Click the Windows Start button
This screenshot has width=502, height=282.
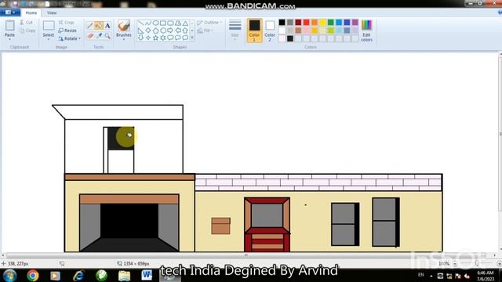(10, 275)
